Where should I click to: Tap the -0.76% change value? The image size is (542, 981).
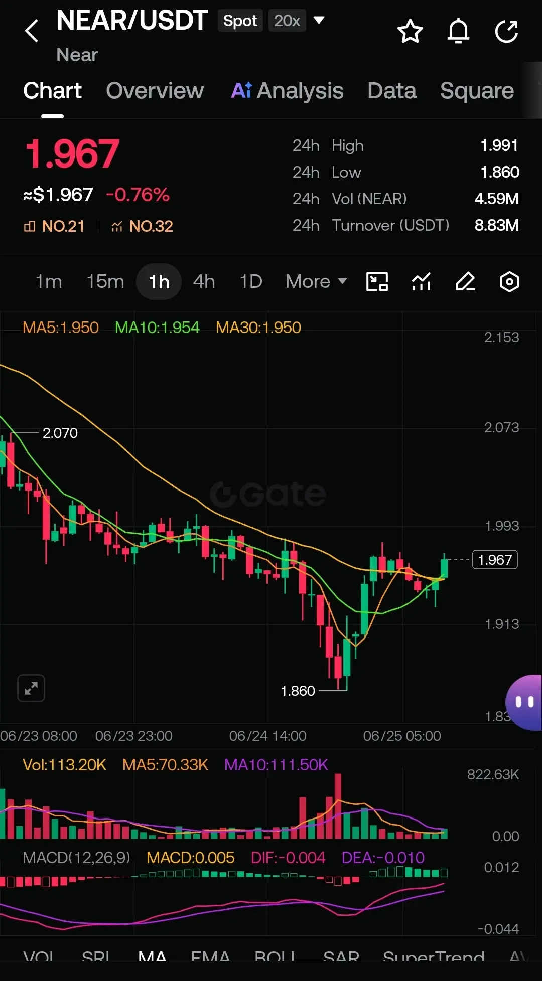(x=138, y=195)
